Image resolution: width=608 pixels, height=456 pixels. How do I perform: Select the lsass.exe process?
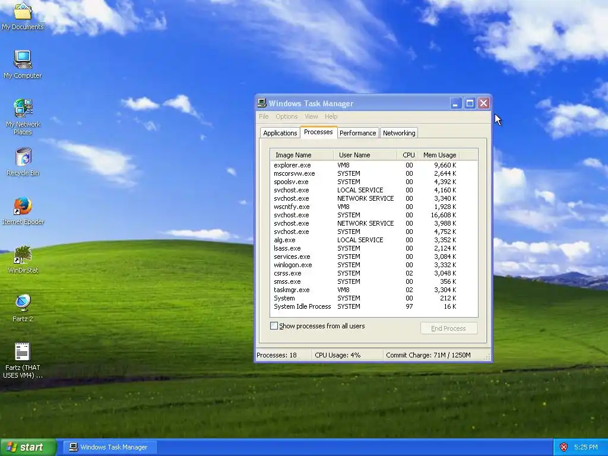pos(374,248)
